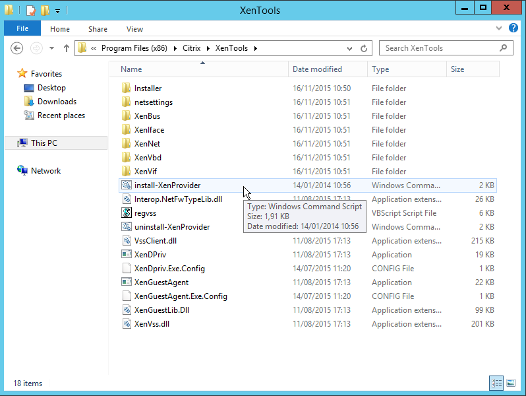Click Citrix in the address bar
526x396 pixels.
pos(192,48)
